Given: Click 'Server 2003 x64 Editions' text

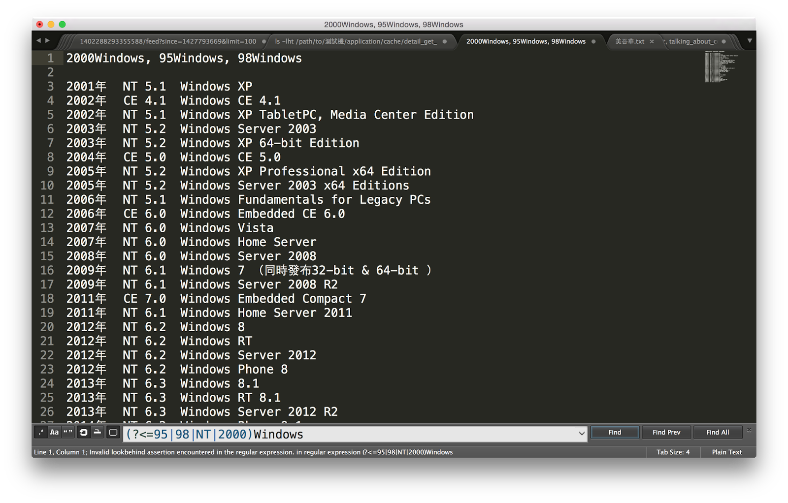Looking at the screenshot, I should (324, 186).
